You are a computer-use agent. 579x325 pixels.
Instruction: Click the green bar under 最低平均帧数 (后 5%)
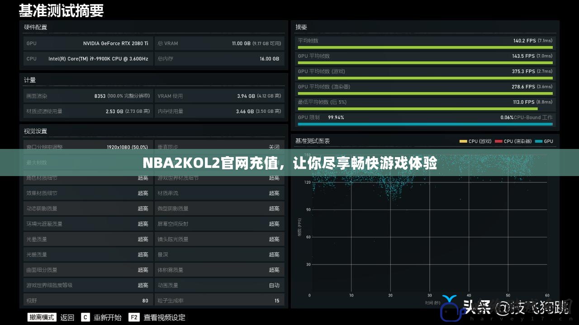click(x=417, y=109)
